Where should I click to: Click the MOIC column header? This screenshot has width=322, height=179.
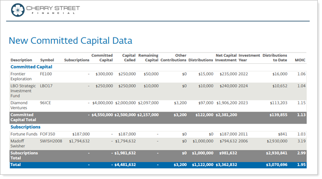point(300,60)
